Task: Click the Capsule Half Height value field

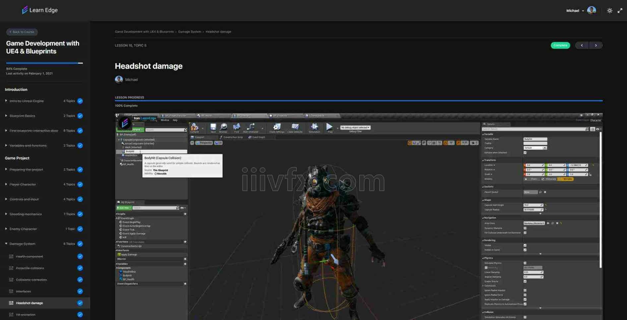Action: coord(533,205)
